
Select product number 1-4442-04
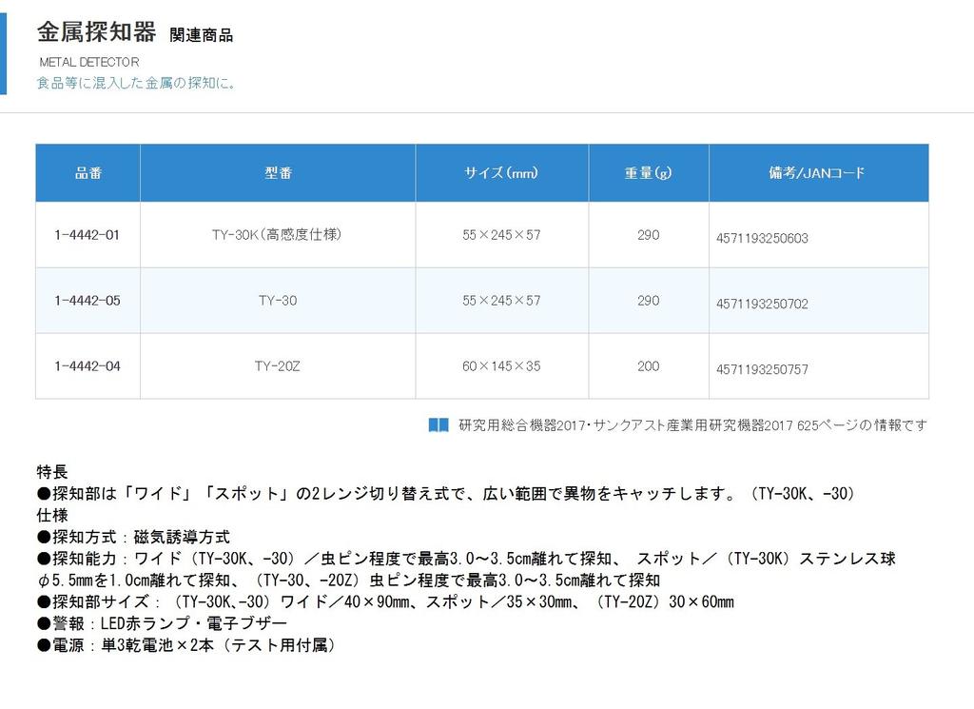(88, 365)
